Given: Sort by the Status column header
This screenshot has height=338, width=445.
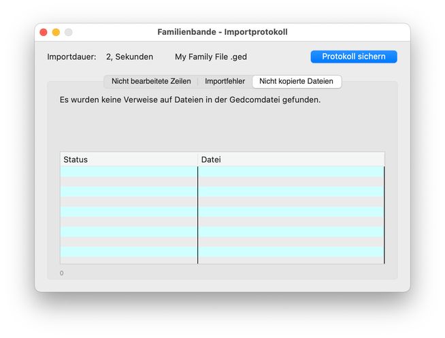Looking at the screenshot, I should point(129,159).
